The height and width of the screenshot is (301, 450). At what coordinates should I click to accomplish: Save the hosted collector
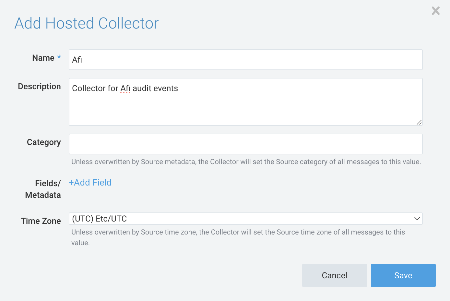pos(403,275)
